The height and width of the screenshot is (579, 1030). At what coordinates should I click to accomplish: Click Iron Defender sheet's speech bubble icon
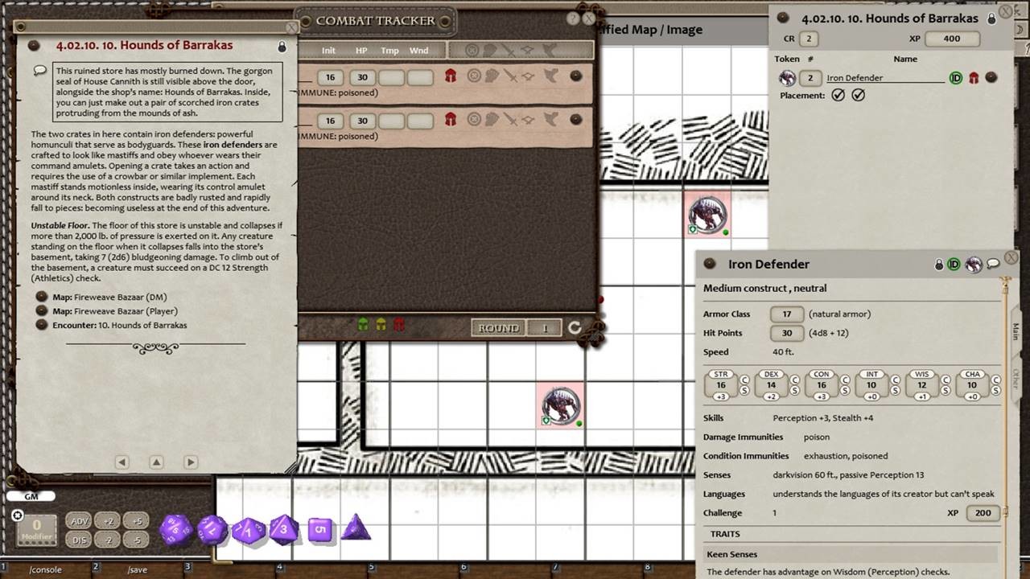coord(993,264)
